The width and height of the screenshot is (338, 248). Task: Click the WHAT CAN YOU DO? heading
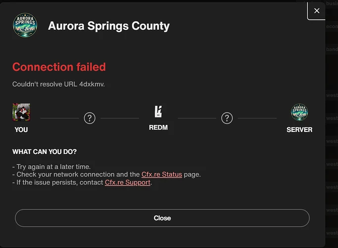coord(45,152)
